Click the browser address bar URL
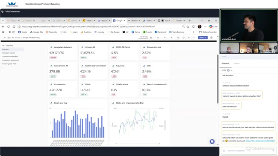This screenshot has width=278, height=156. [89, 26]
